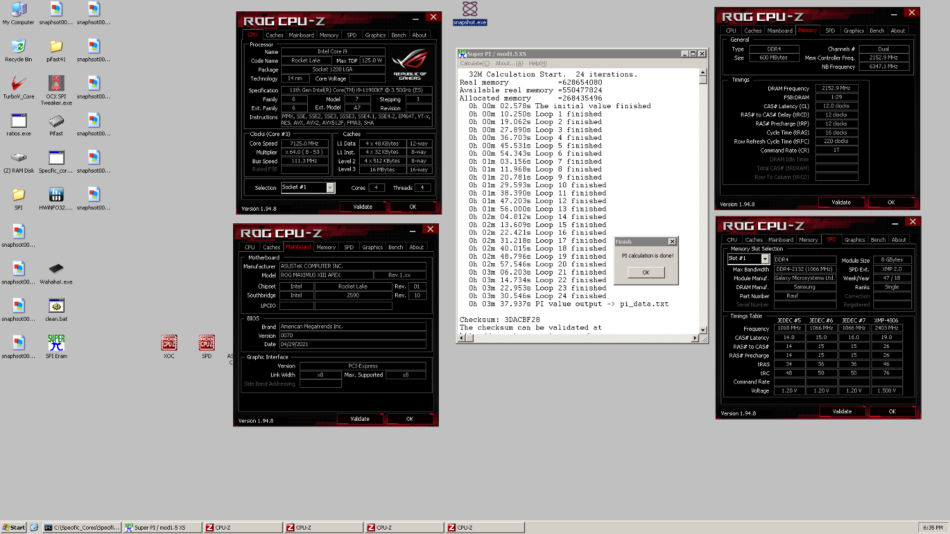Launch OCX SPI Tweaker.exe icon

click(56, 90)
